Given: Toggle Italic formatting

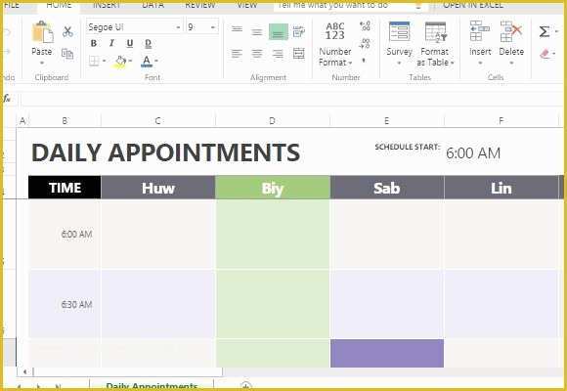Looking at the screenshot, I should (111, 43).
